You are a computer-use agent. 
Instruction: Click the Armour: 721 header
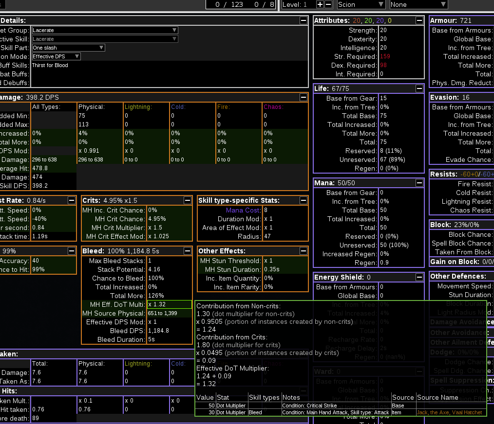tap(451, 20)
